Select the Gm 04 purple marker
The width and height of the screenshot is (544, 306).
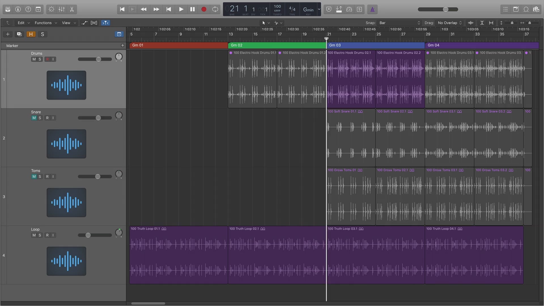(x=482, y=45)
